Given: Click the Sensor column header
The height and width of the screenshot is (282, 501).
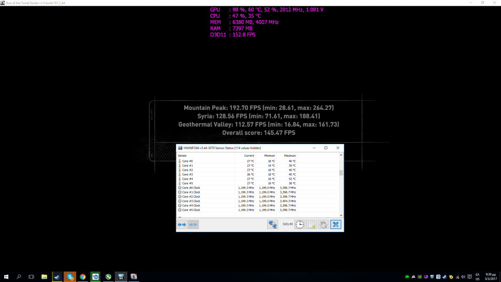Looking at the screenshot, I should pos(205,155).
